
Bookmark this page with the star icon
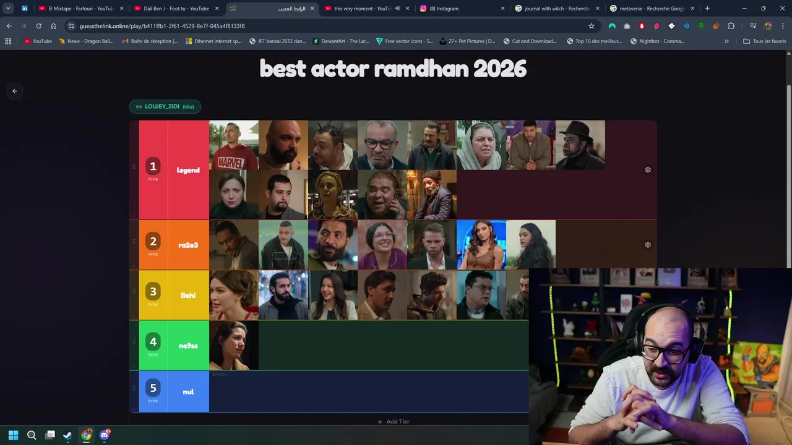(x=592, y=26)
